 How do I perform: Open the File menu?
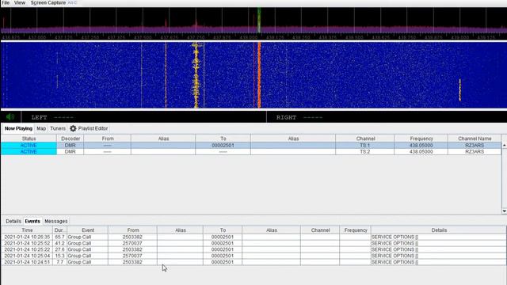click(6, 2)
